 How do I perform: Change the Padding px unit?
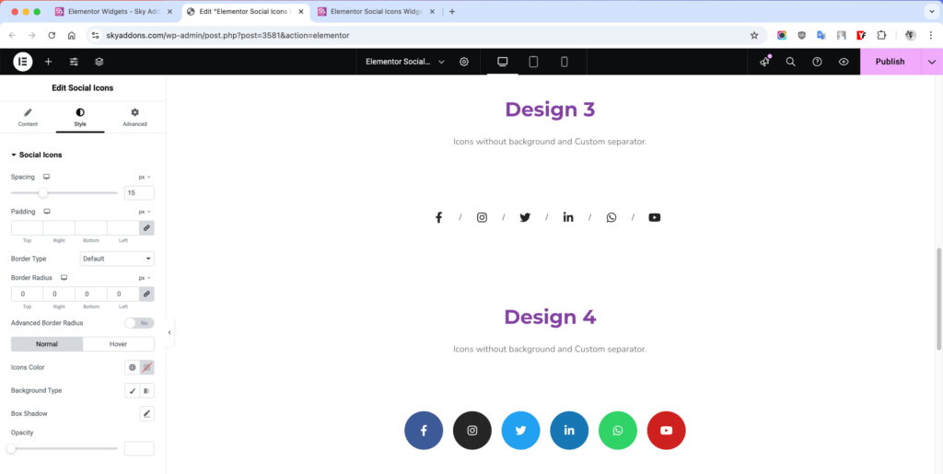145,212
